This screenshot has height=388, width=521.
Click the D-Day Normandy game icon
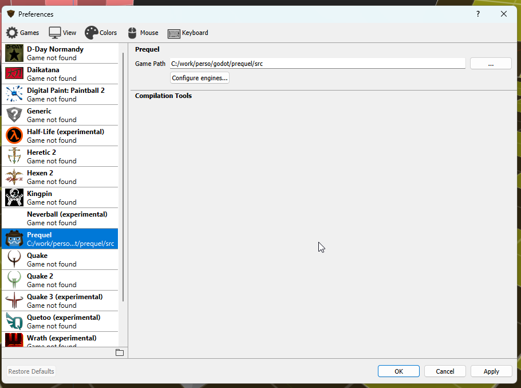14,53
